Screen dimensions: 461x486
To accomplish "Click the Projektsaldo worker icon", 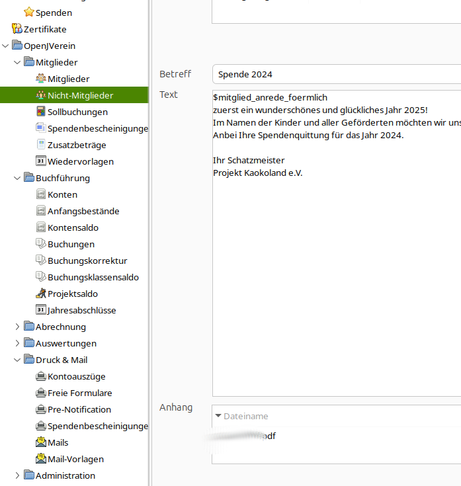I will click(41, 293).
